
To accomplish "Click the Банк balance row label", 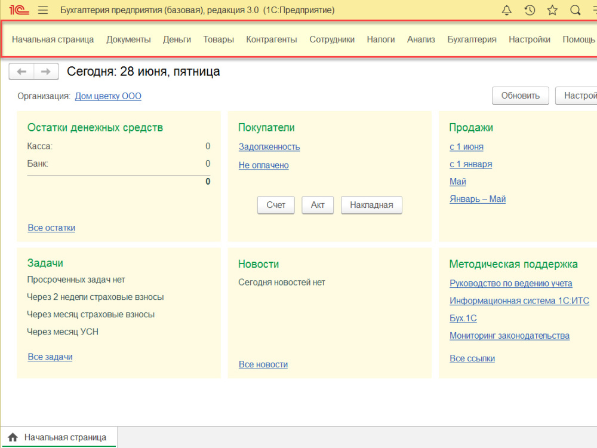I will [38, 164].
